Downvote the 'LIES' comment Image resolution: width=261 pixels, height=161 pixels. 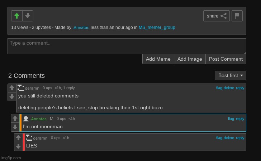[18, 146]
